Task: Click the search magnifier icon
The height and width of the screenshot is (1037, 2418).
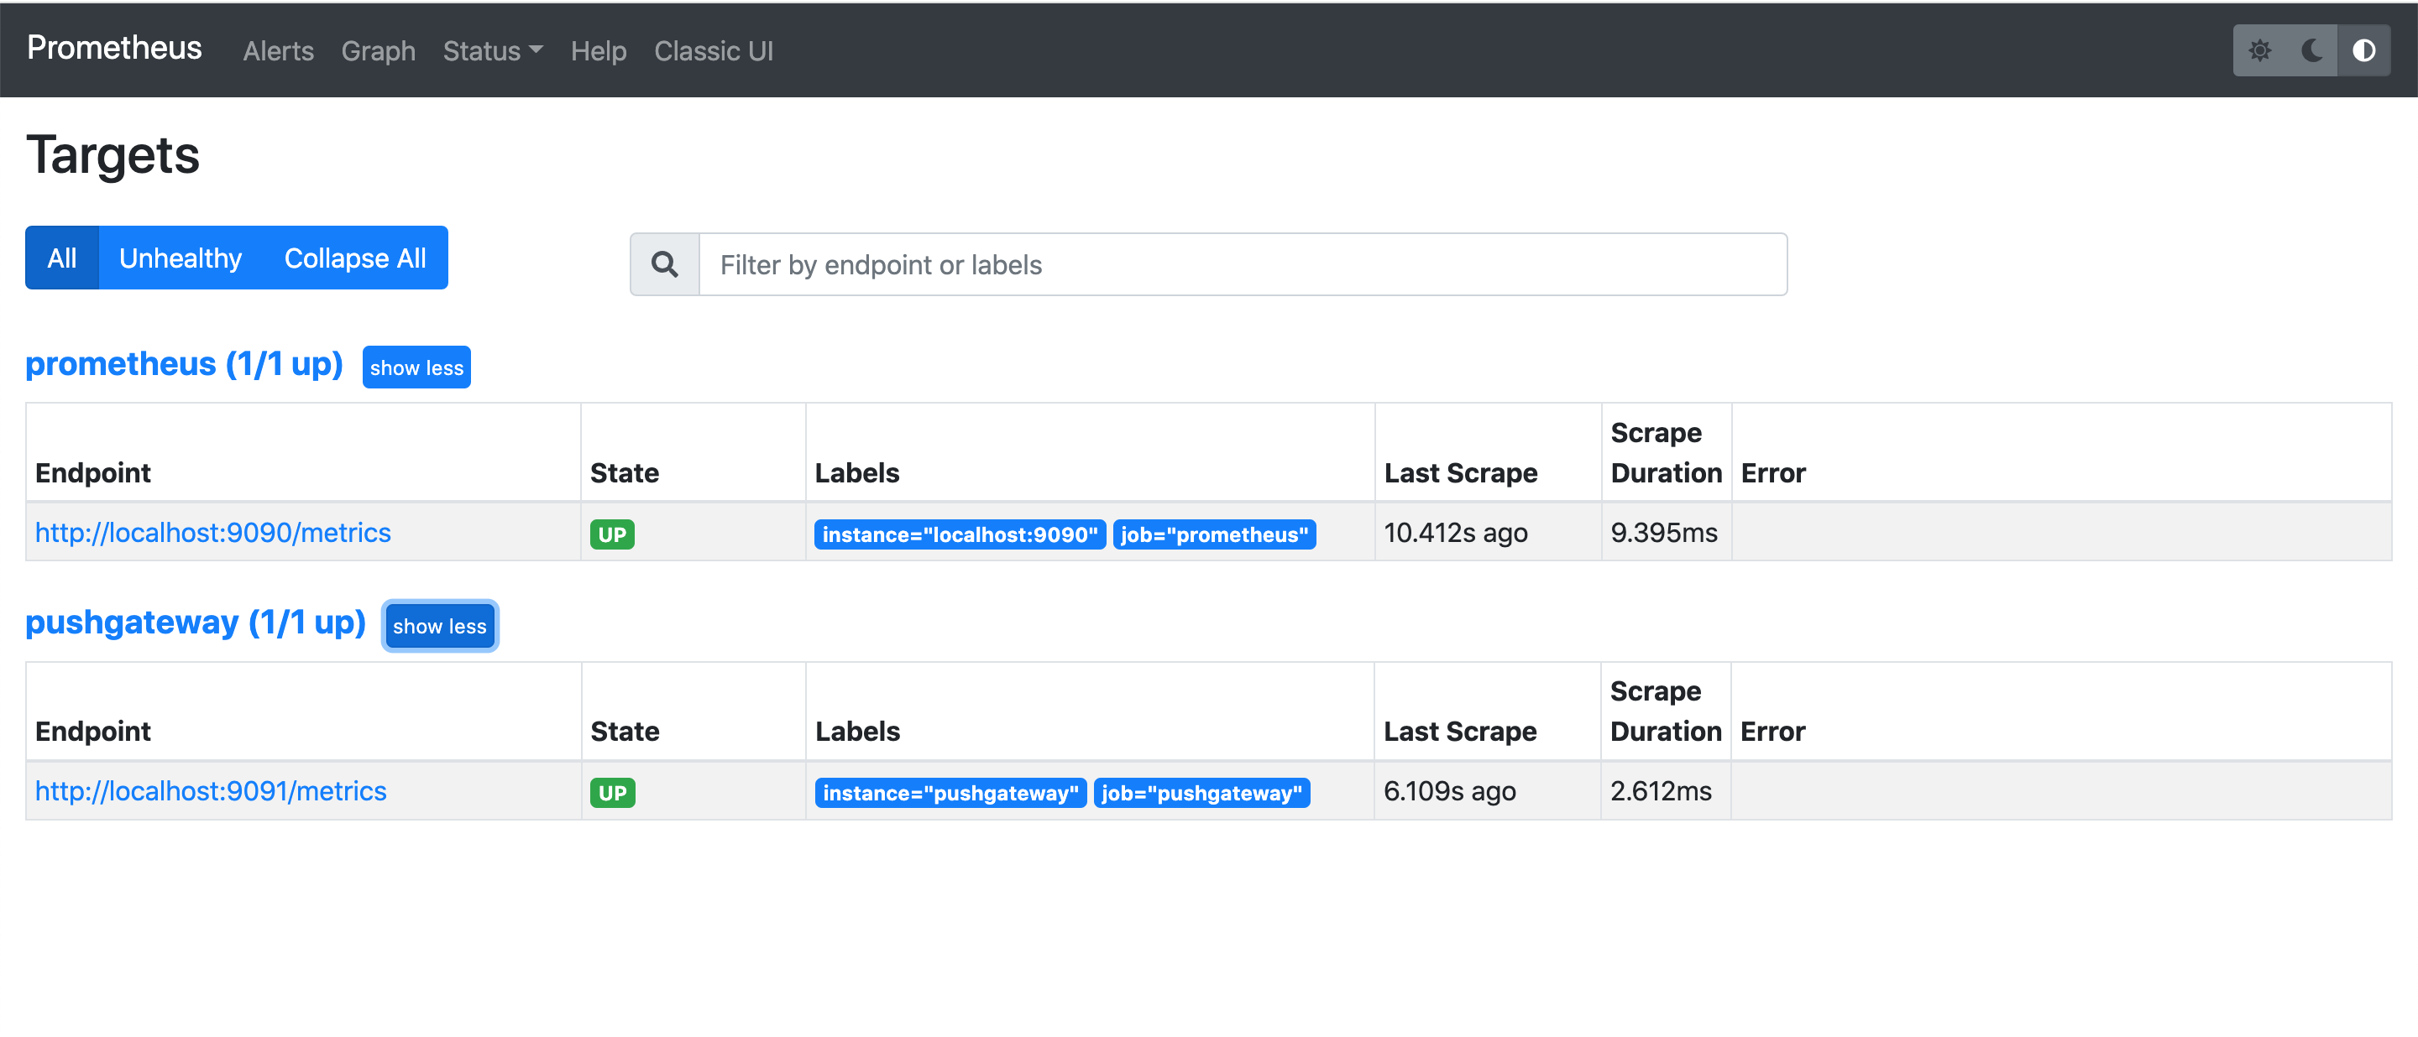Action: pyautogui.click(x=665, y=264)
